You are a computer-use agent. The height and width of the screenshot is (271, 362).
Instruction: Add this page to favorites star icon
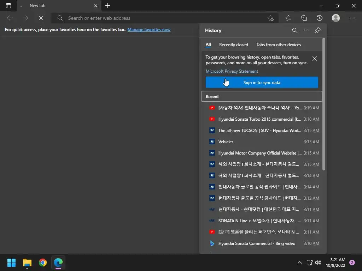tap(270, 18)
